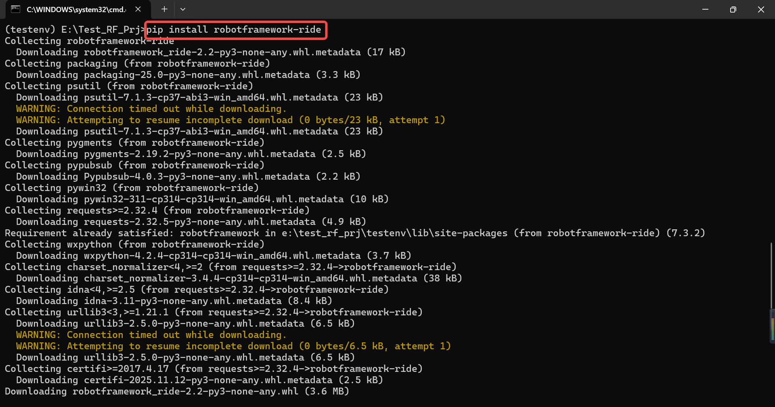The width and height of the screenshot is (775, 407).
Task: Click the Downloading Pypubsub-4.0.3 metadata line
Action: coord(188,176)
